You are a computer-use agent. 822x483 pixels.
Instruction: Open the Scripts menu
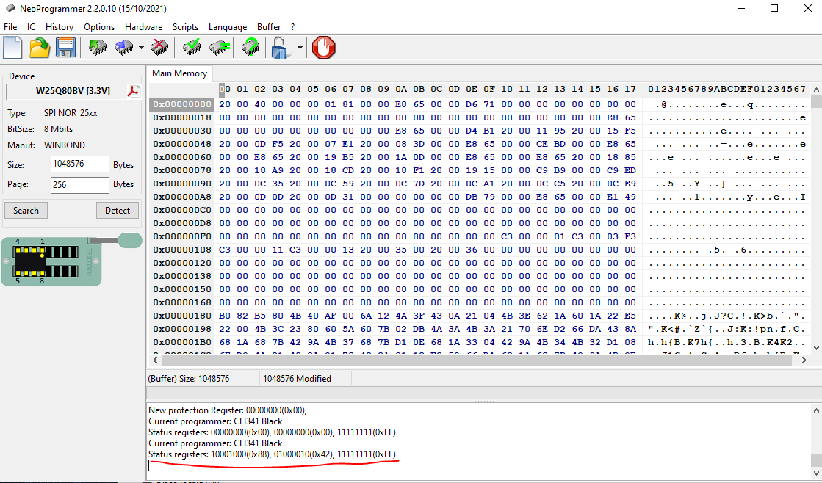pyautogui.click(x=185, y=26)
